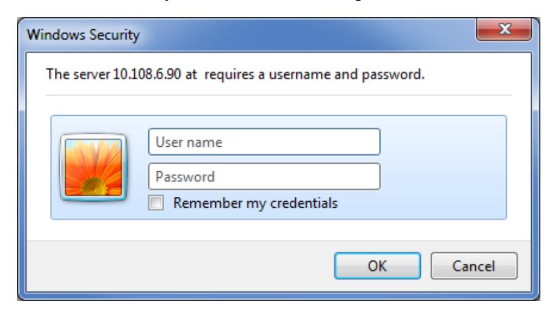Click the right end of User name box
The width and height of the screenshot is (555, 315).
point(368,142)
